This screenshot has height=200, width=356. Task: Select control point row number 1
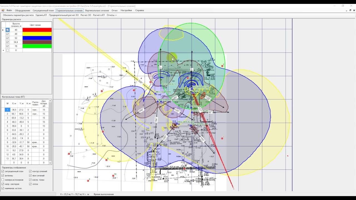coord(8,110)
